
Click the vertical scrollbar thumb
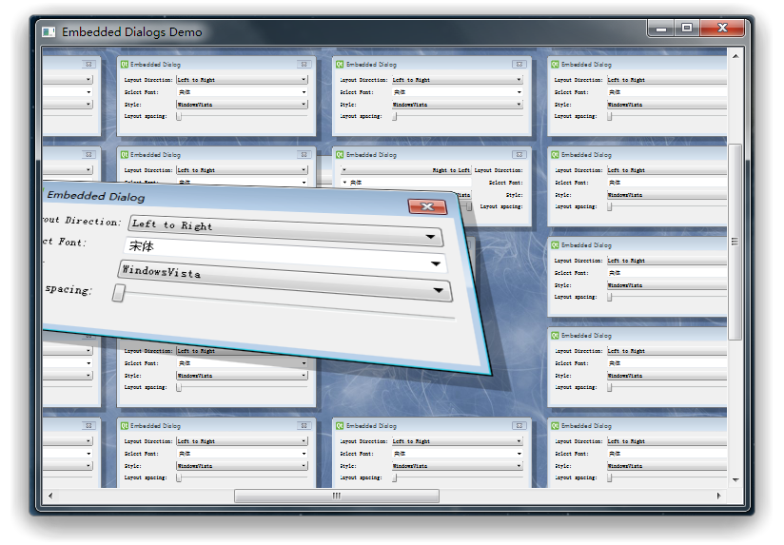pos(735,242)
